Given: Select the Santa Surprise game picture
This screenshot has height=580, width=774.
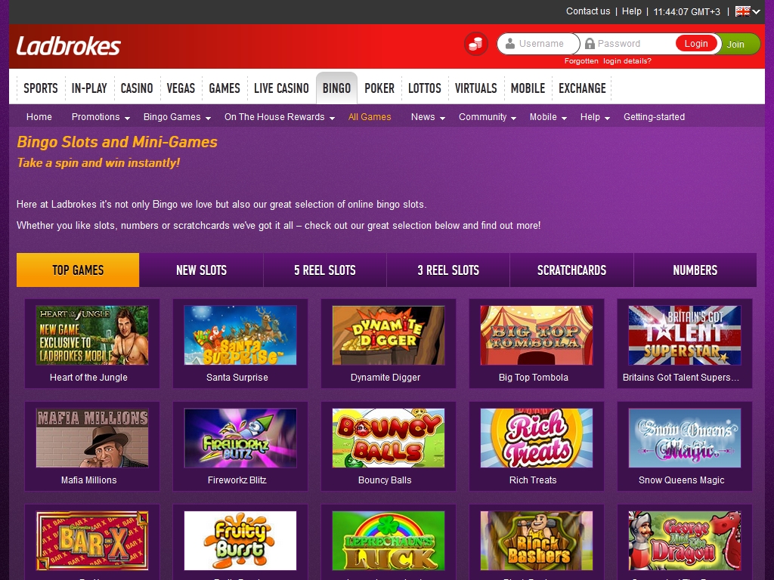Looking at the screenshot, I should pos(240,335).
